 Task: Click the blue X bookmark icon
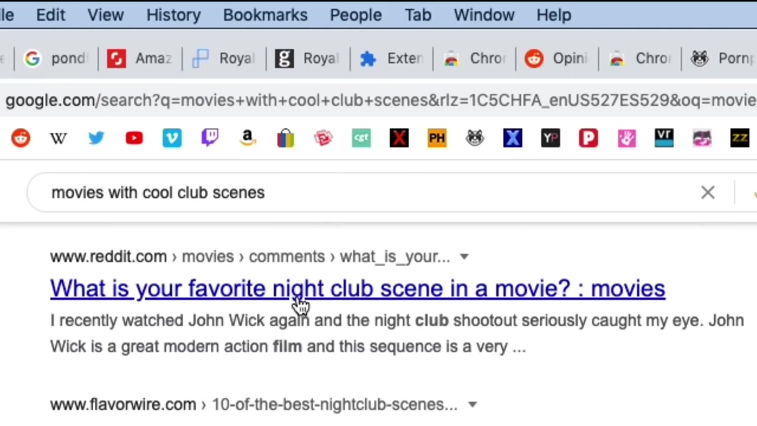click(513, 138)
